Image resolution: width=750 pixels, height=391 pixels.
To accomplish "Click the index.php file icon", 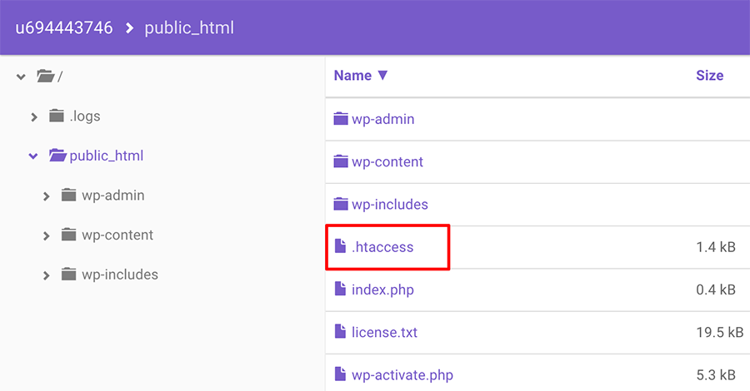I will (x=340, y=290).
